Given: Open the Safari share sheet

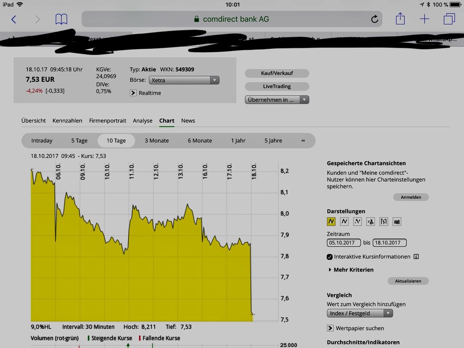Looking at the screenshot, I should [400, 19].
